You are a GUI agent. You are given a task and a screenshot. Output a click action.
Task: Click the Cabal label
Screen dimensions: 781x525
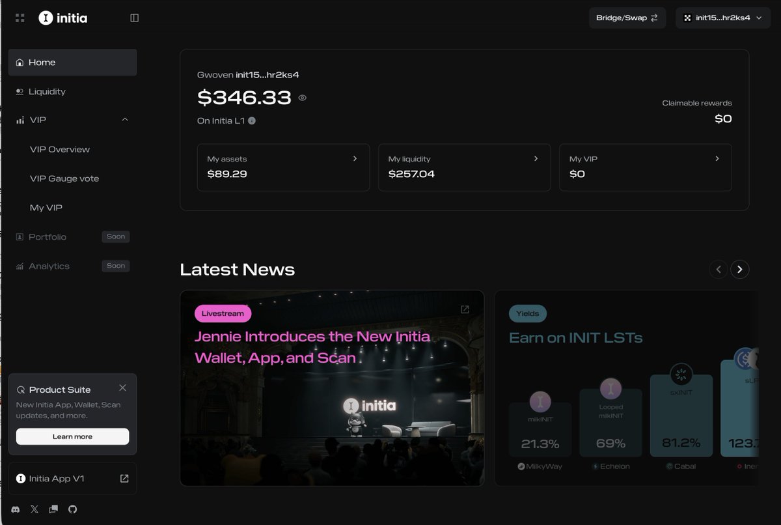pos(681,466)
